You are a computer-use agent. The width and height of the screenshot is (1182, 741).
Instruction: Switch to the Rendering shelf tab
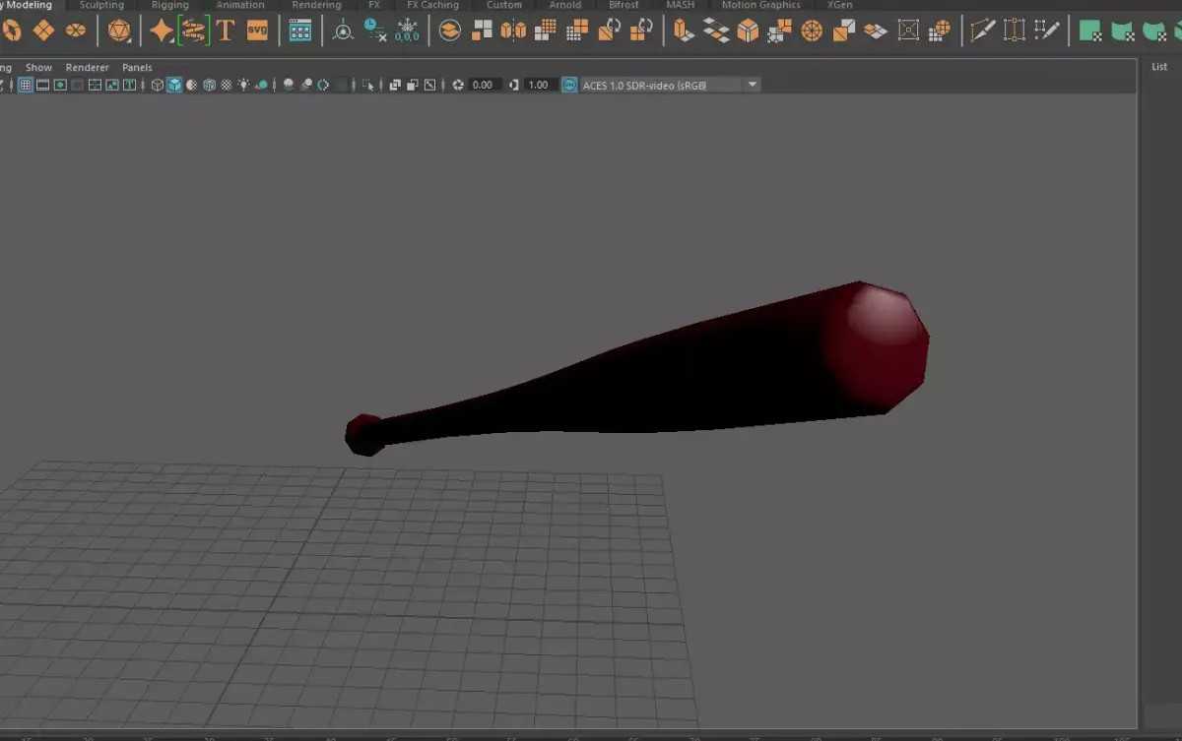[316, 5]
